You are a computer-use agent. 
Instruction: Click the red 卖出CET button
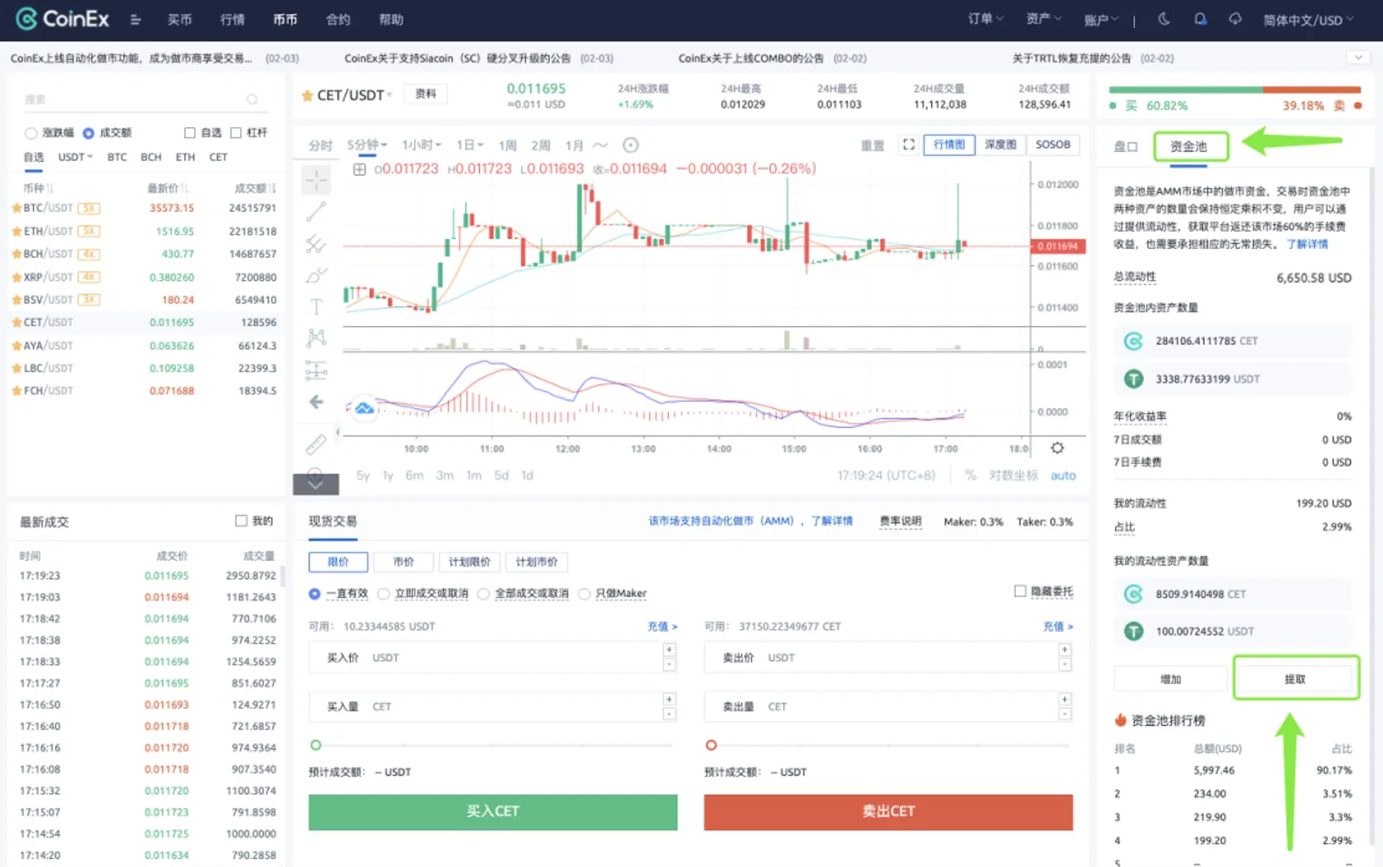pyautogui.click(x=888, y=812)
